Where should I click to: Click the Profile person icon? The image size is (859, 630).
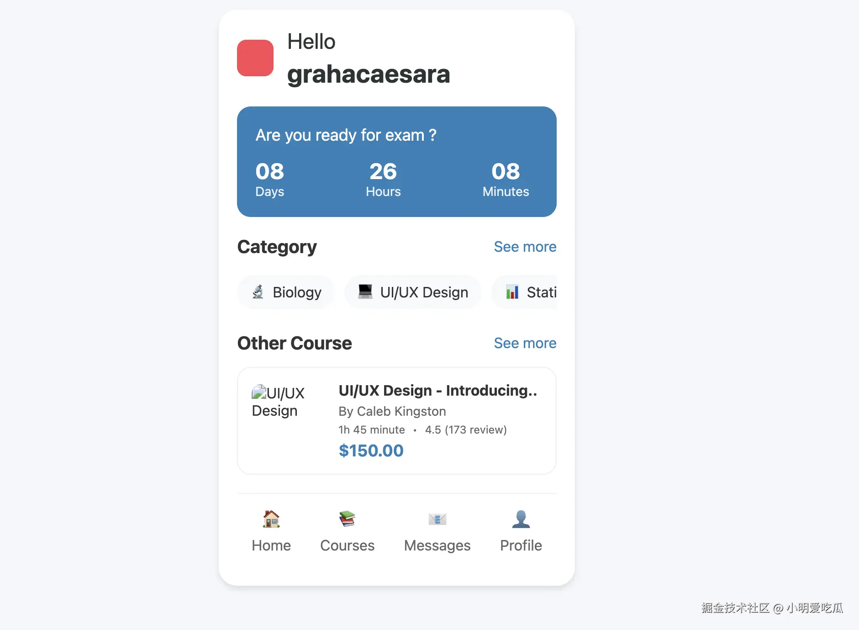tap(521, 519)
